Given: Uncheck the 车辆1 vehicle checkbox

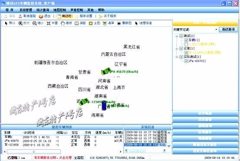Looking at the screenshot, I should [186, 40].
